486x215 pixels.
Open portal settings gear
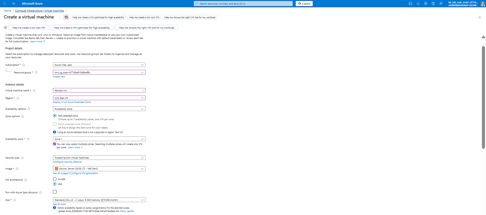coord(426,4)
